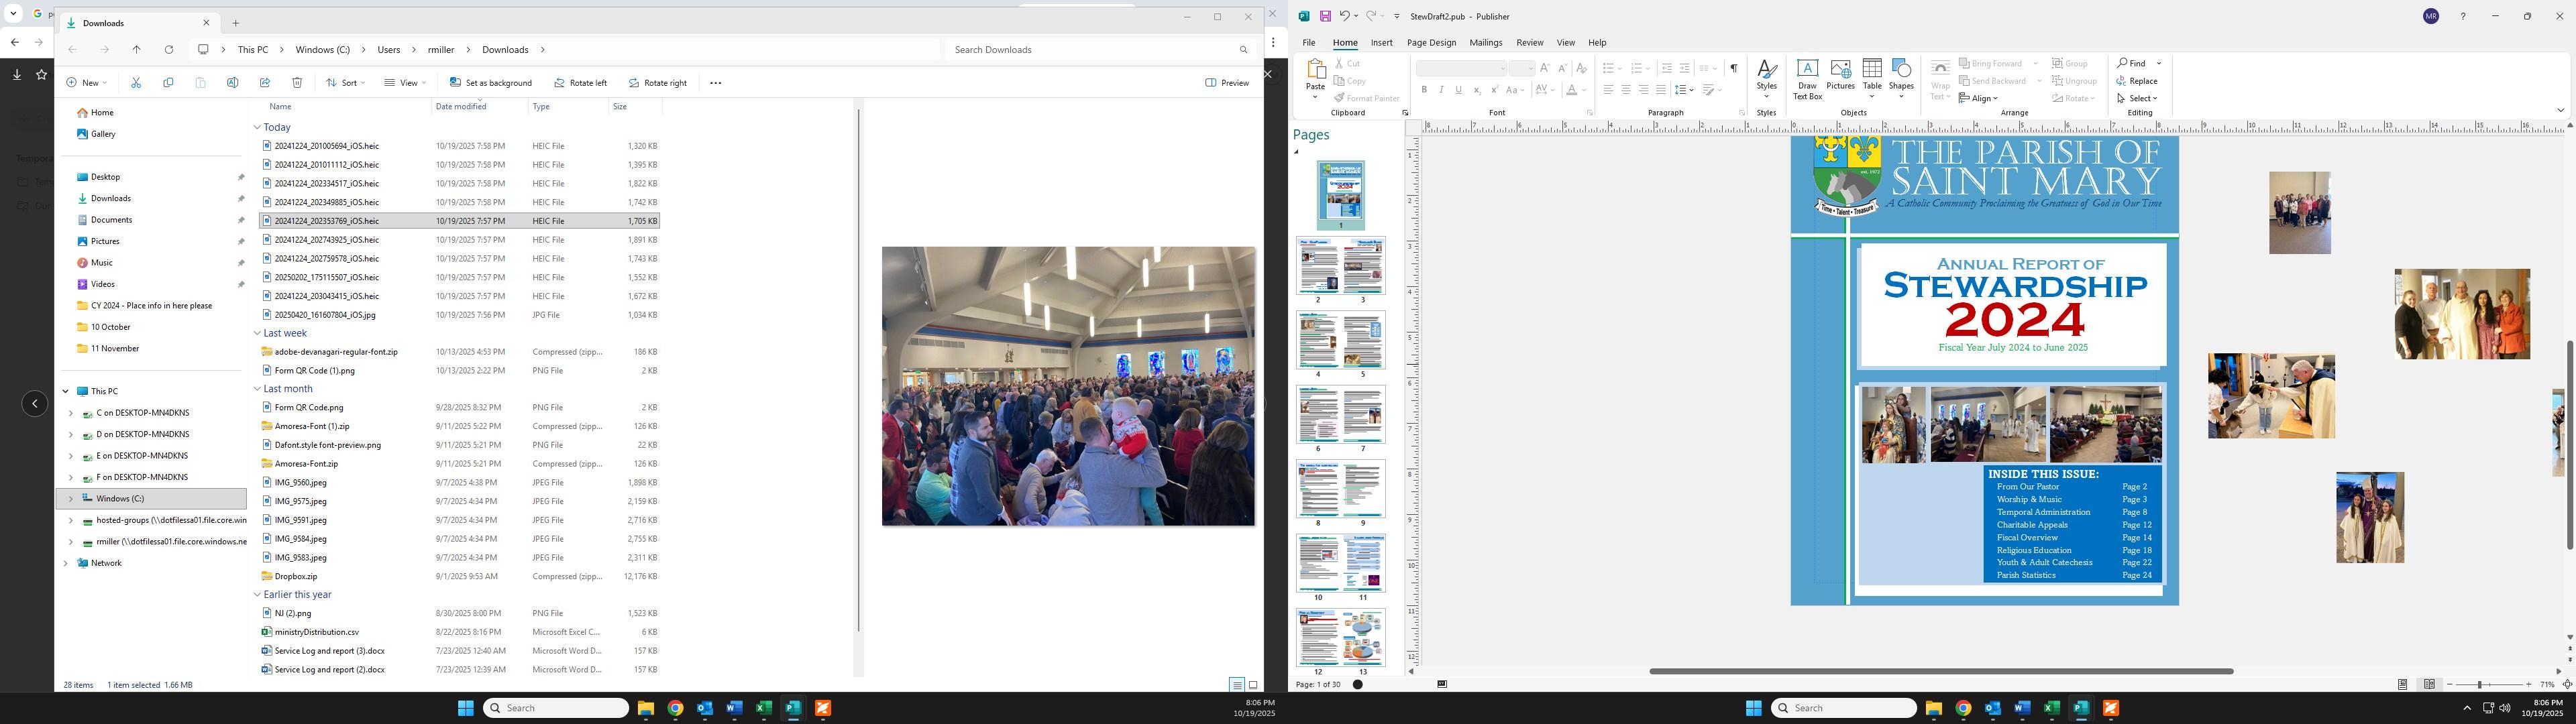Click Rotate right in Explorer toolbar
Image resolution: width=2576 pixels, height=724 pixels.
tap(657, 83)
